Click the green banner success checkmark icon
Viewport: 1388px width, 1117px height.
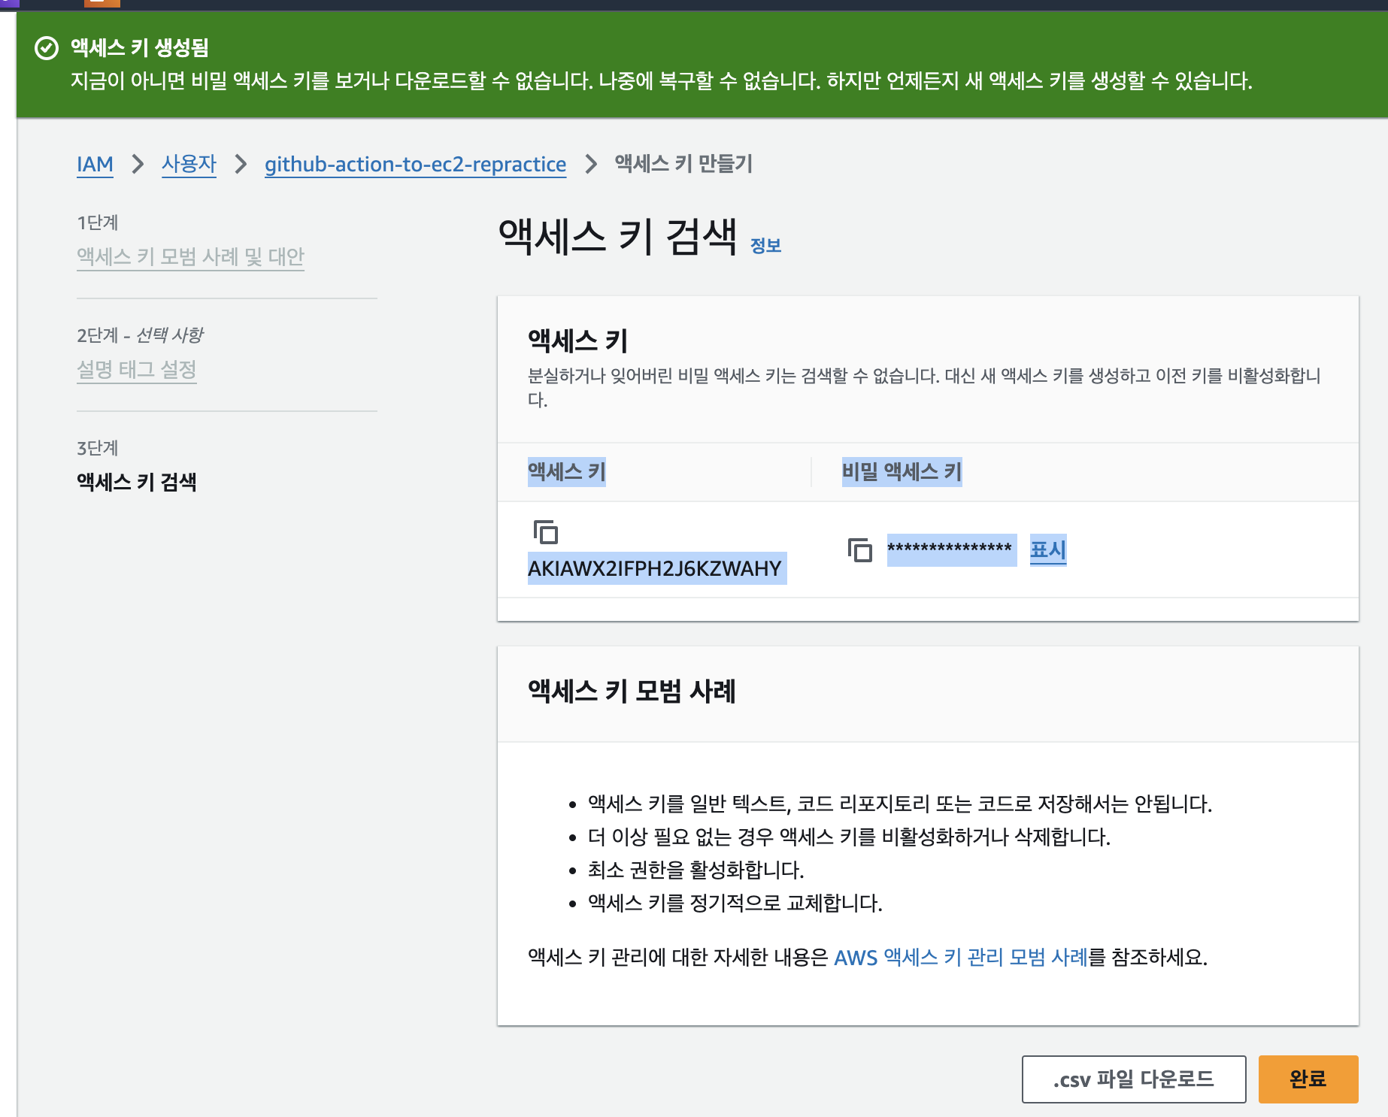click(47, 48)
